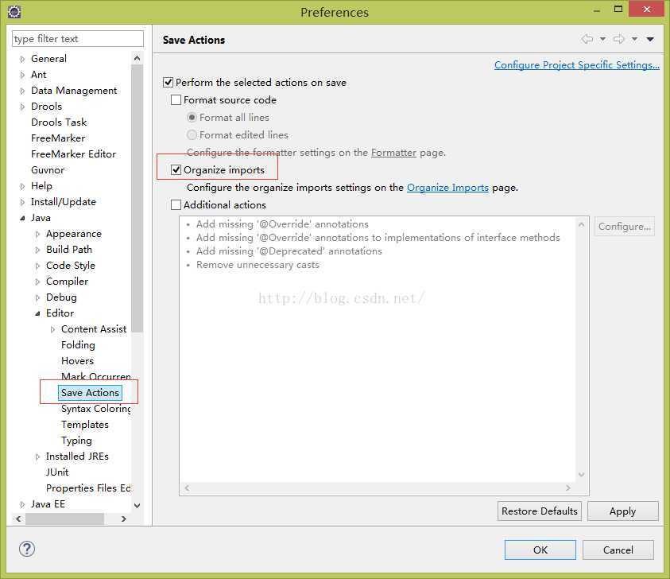This screenshot has height=579, width=670.
Task: Select FreeMarker Editor in preferences tree
Action: tap(73, 154)
